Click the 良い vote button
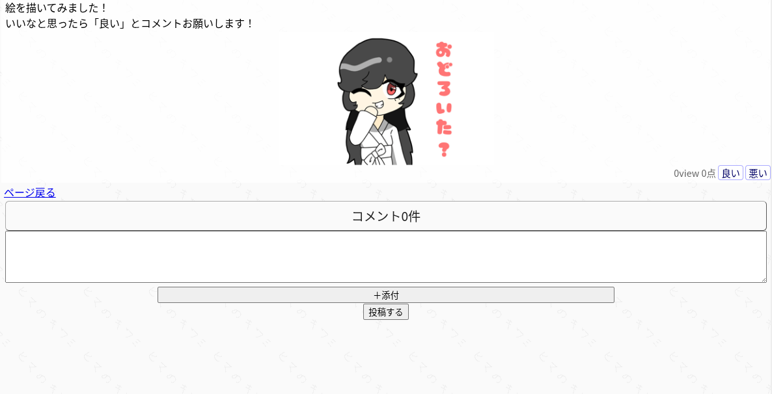The image size is (772, 394). coord(730,173)
